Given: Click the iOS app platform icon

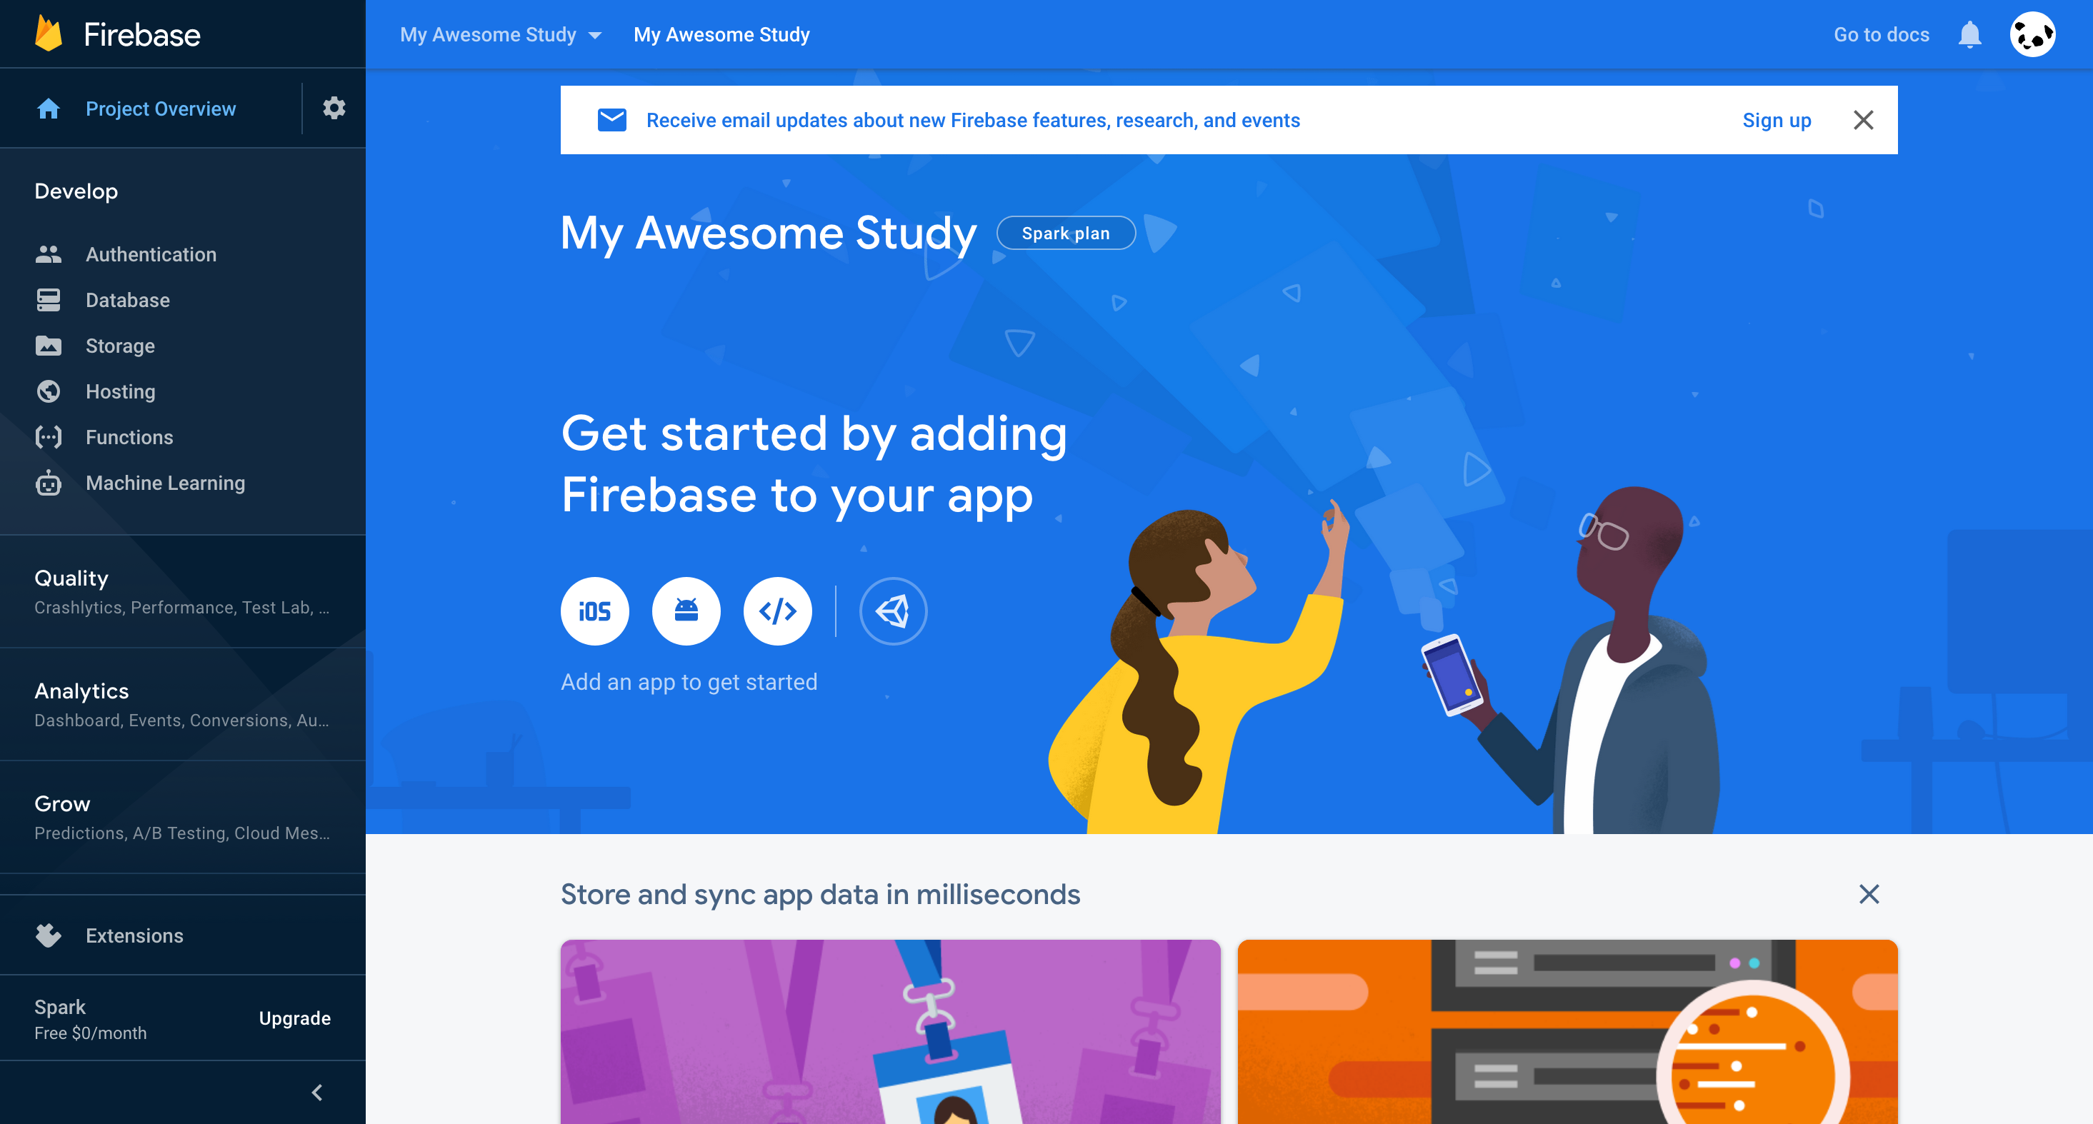Looking at the screenshot, I should (594, 611).
